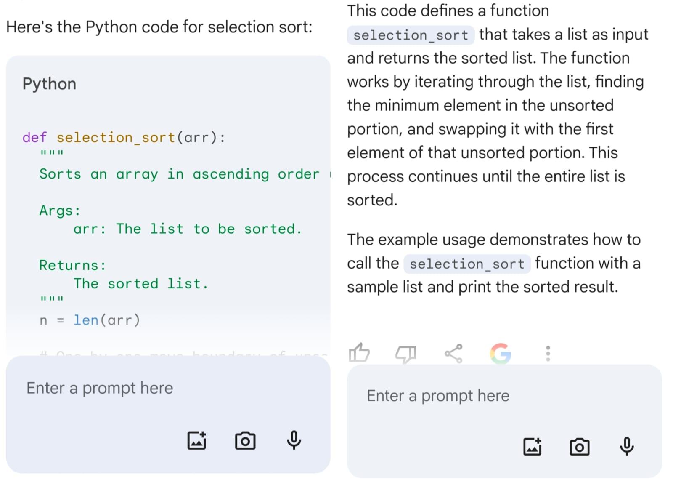Click selection_sort chip after 'call the'
Screen dimensions: 673x485
[x=467, y=264]
